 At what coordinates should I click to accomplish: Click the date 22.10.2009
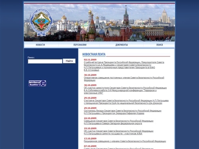point(90,118)
